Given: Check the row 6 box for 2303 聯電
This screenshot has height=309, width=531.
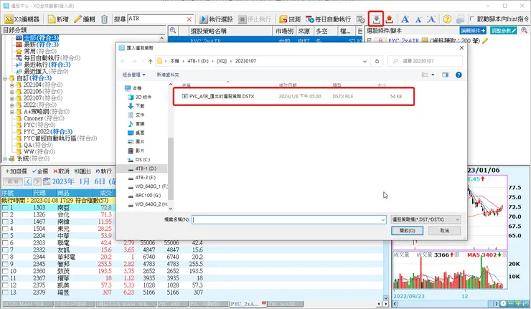Looking at the screenshot, I should (5, 243).
